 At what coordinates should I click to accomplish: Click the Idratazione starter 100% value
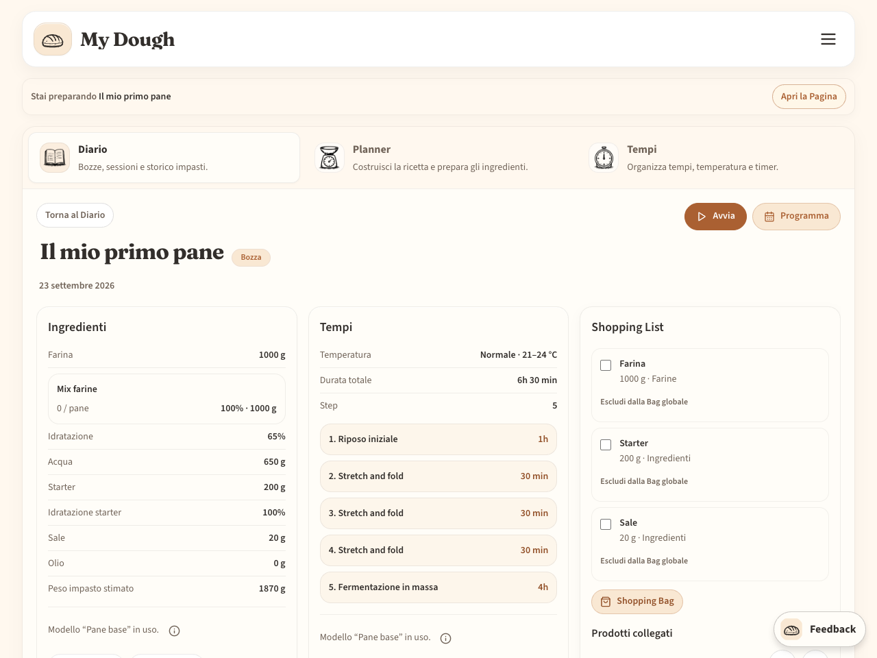coord(274,513)
